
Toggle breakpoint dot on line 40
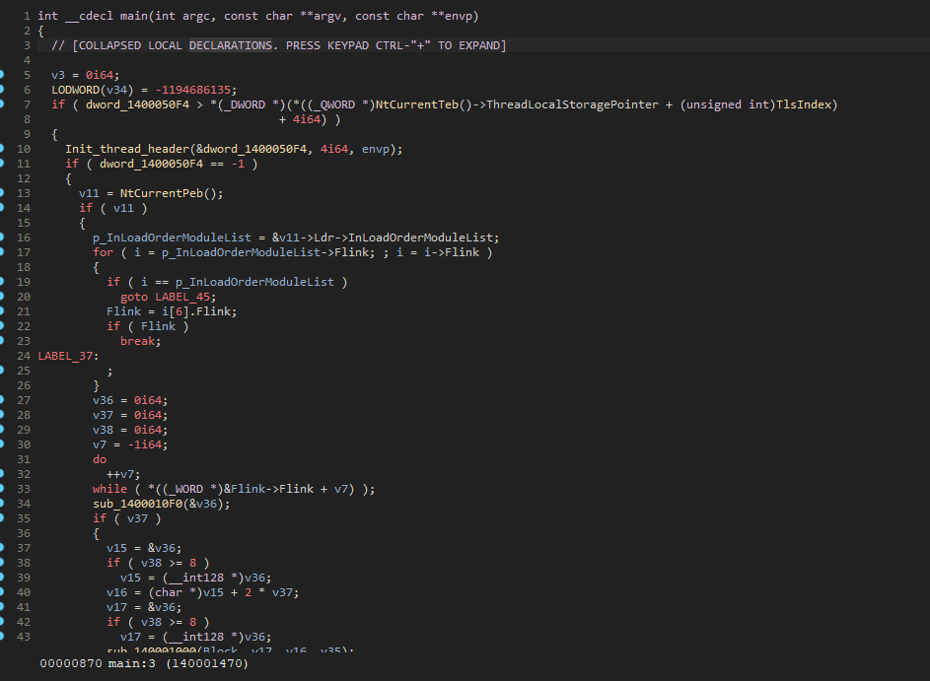tap(1, 592)
